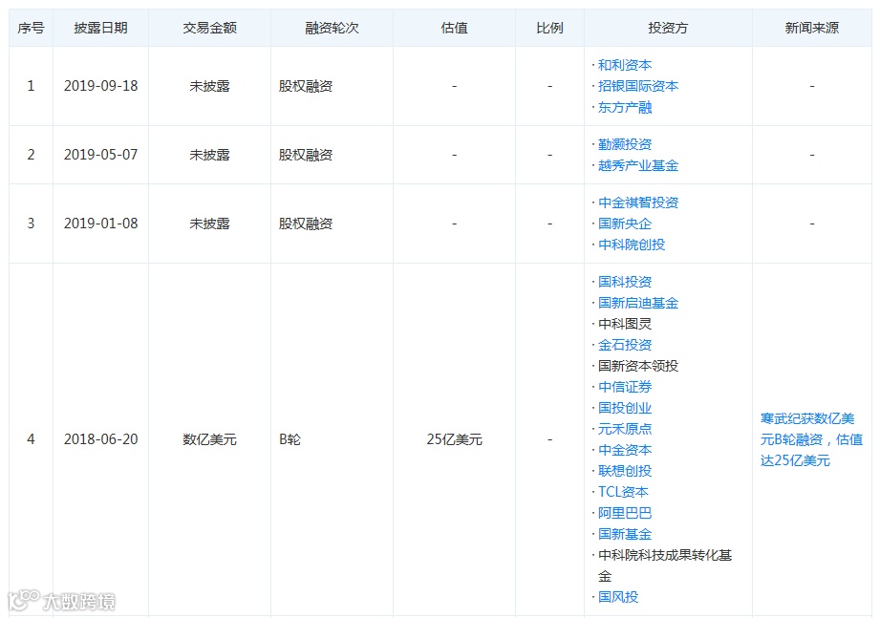Open investor link 中金资本

click(625, 450)
